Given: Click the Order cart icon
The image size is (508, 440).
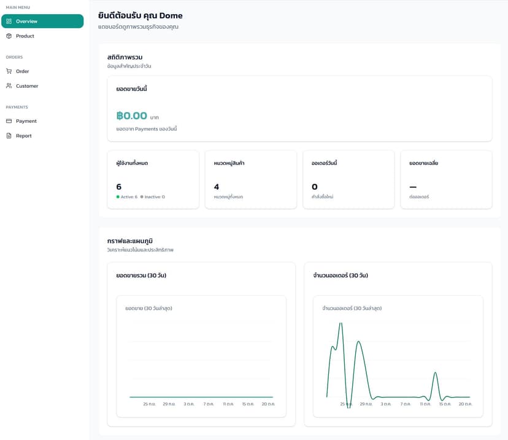Looking at the screenshot, I should (9, 71).
